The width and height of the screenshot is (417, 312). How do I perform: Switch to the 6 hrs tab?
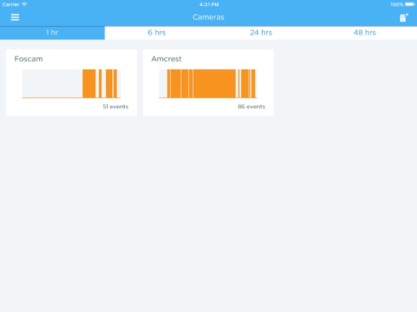click(157, 32)
